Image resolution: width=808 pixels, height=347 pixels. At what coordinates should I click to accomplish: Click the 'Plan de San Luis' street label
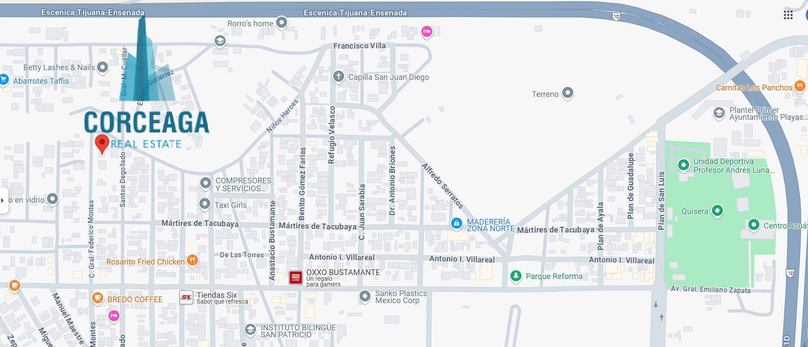[661, 201]
